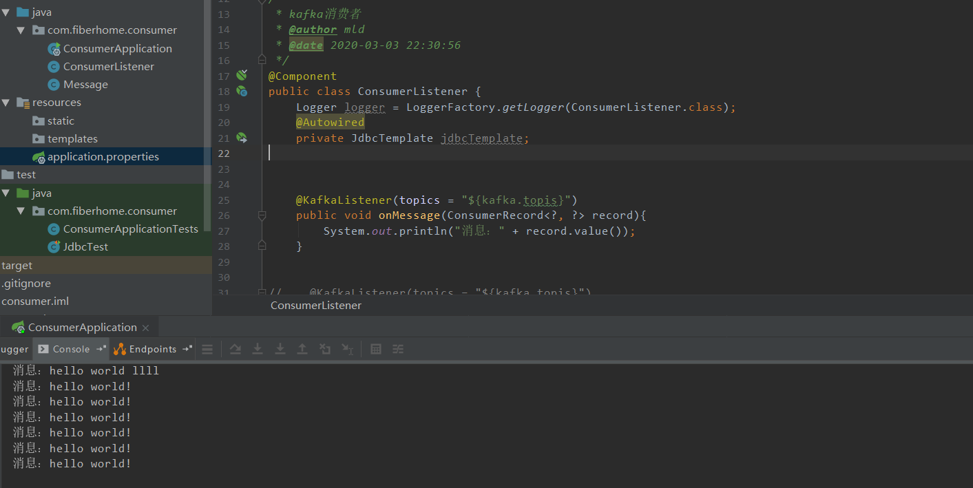Collapse the test com.fiberhome.consumer package
973x488 pixels.
pyautogui.click(x=21, y=211)
